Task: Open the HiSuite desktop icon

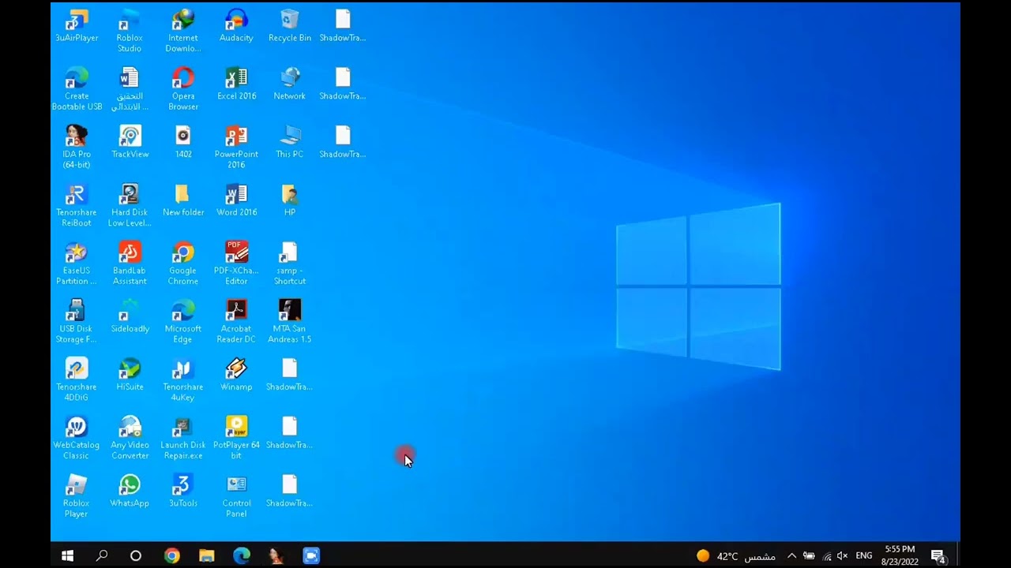Action: (x=130, y=376)
